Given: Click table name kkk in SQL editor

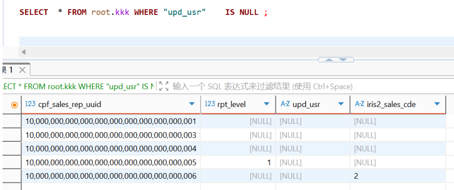Looking at the screenshot, I should (122, 12).
